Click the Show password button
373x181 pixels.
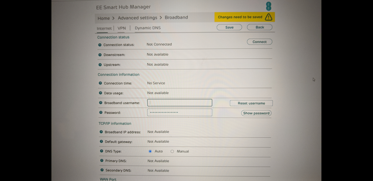[x=256, y=113]
